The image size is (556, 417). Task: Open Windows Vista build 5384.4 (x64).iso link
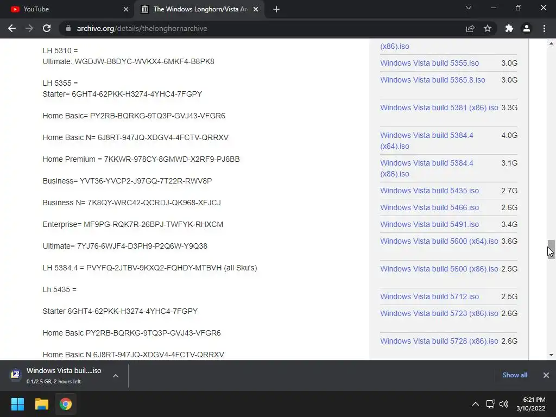tap(427, 141)
